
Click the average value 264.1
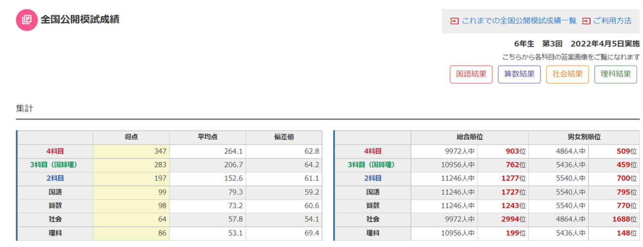(x=234, y=151)
